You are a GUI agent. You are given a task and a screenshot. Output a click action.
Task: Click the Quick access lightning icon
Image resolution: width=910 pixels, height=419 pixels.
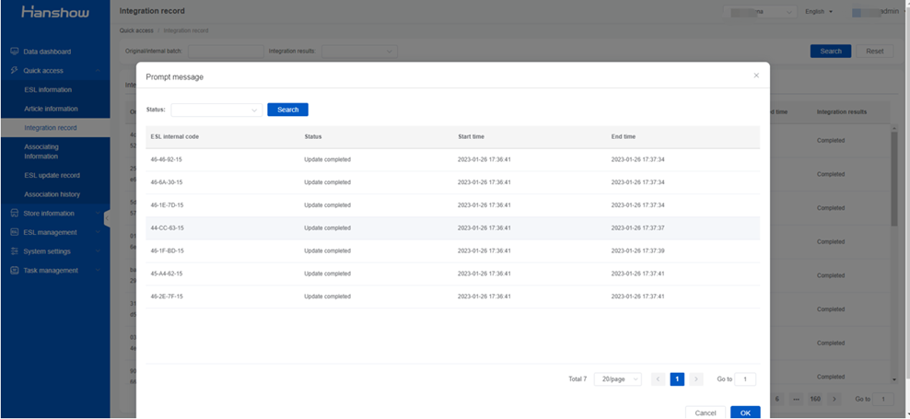pyautogui.click(x=15, y=70)
